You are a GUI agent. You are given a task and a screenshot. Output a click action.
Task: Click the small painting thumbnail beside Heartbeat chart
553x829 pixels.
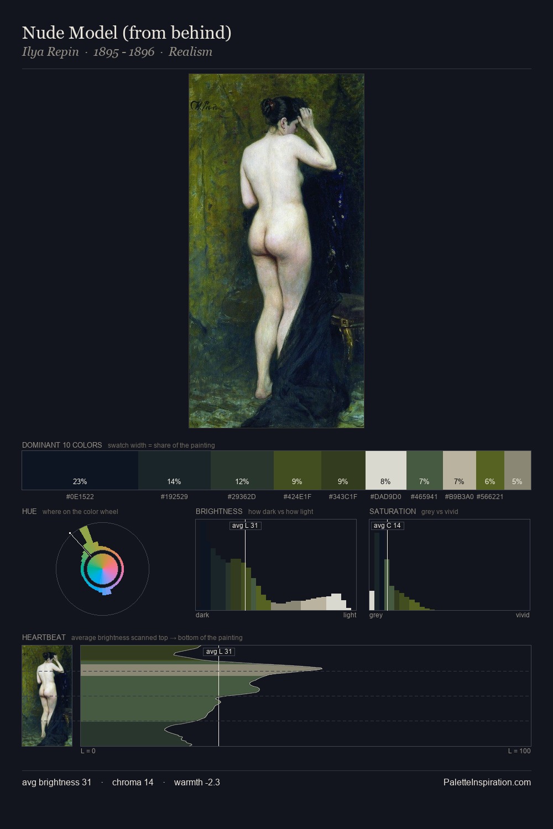click(x=47, y=696)
